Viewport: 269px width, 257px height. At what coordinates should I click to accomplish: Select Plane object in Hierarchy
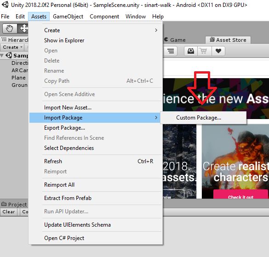(x=18, y=78)
